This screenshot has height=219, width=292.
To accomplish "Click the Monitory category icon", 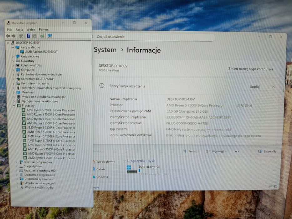I will pyautogui.click(x=18, y=92).
